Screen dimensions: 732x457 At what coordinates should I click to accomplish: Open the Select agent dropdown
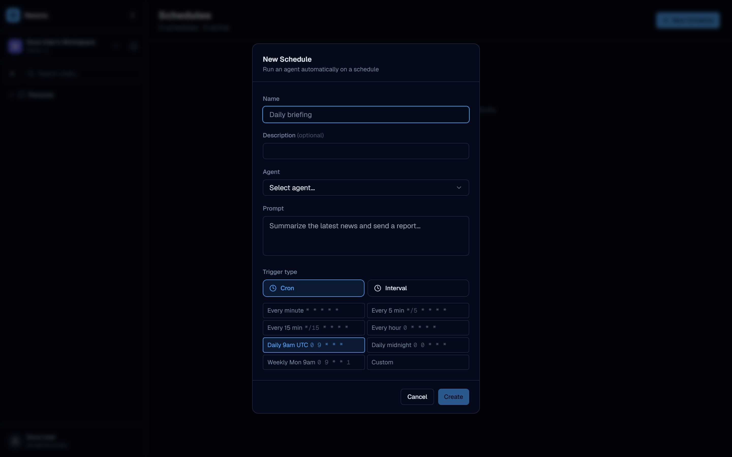(366, 188)
